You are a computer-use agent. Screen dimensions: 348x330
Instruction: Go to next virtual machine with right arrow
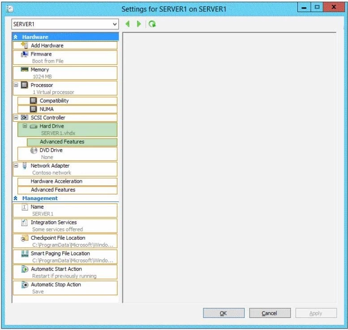139,24
